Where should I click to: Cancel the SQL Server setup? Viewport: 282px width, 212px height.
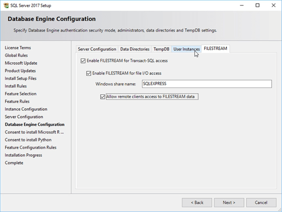pos(261,203)
